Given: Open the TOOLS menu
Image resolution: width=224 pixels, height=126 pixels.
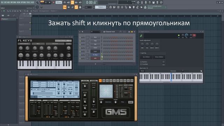Looking at the screenshot, I should click(x=29, y=2).
